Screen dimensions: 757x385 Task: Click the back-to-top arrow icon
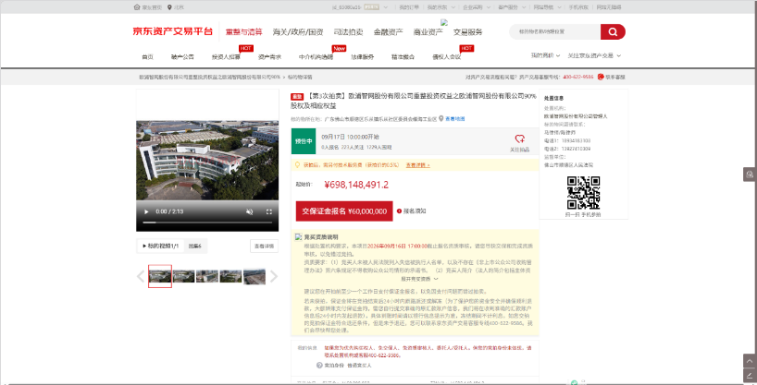(750, 360)
